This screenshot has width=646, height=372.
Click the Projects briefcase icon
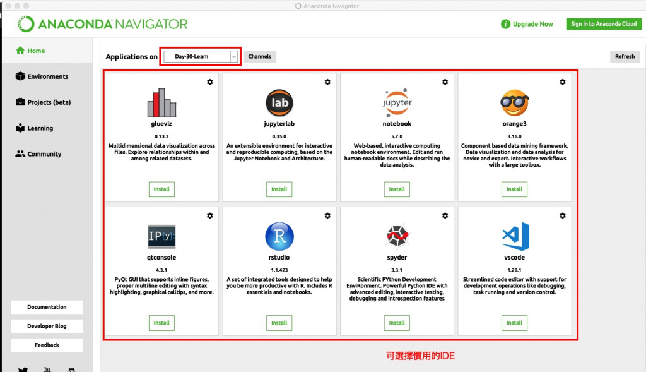[x=20, y=102]
